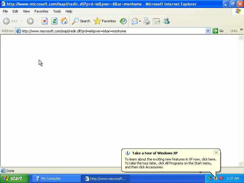Image resolution: width=244 pixels, height=183 pixels.
Task: Click the tour notification tray icon
Action: tap(216, 178)
